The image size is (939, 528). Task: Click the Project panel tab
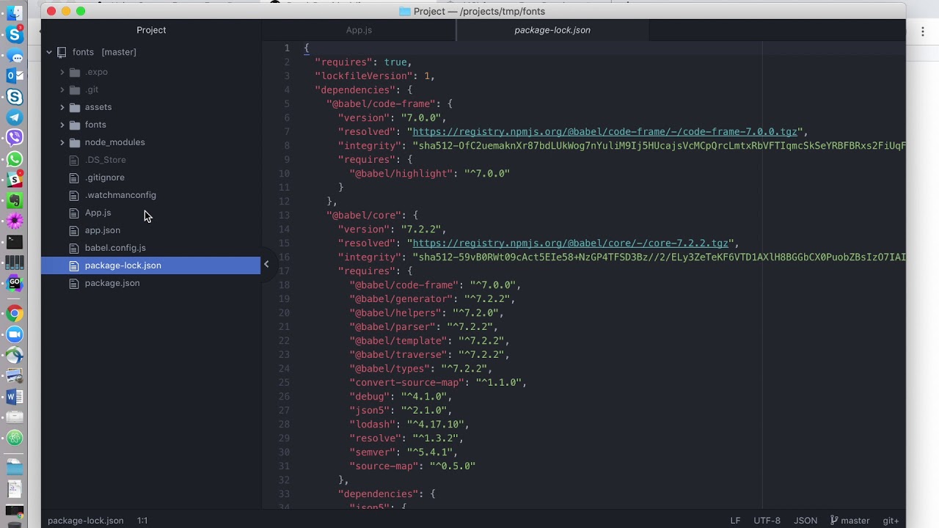point(151,30)
